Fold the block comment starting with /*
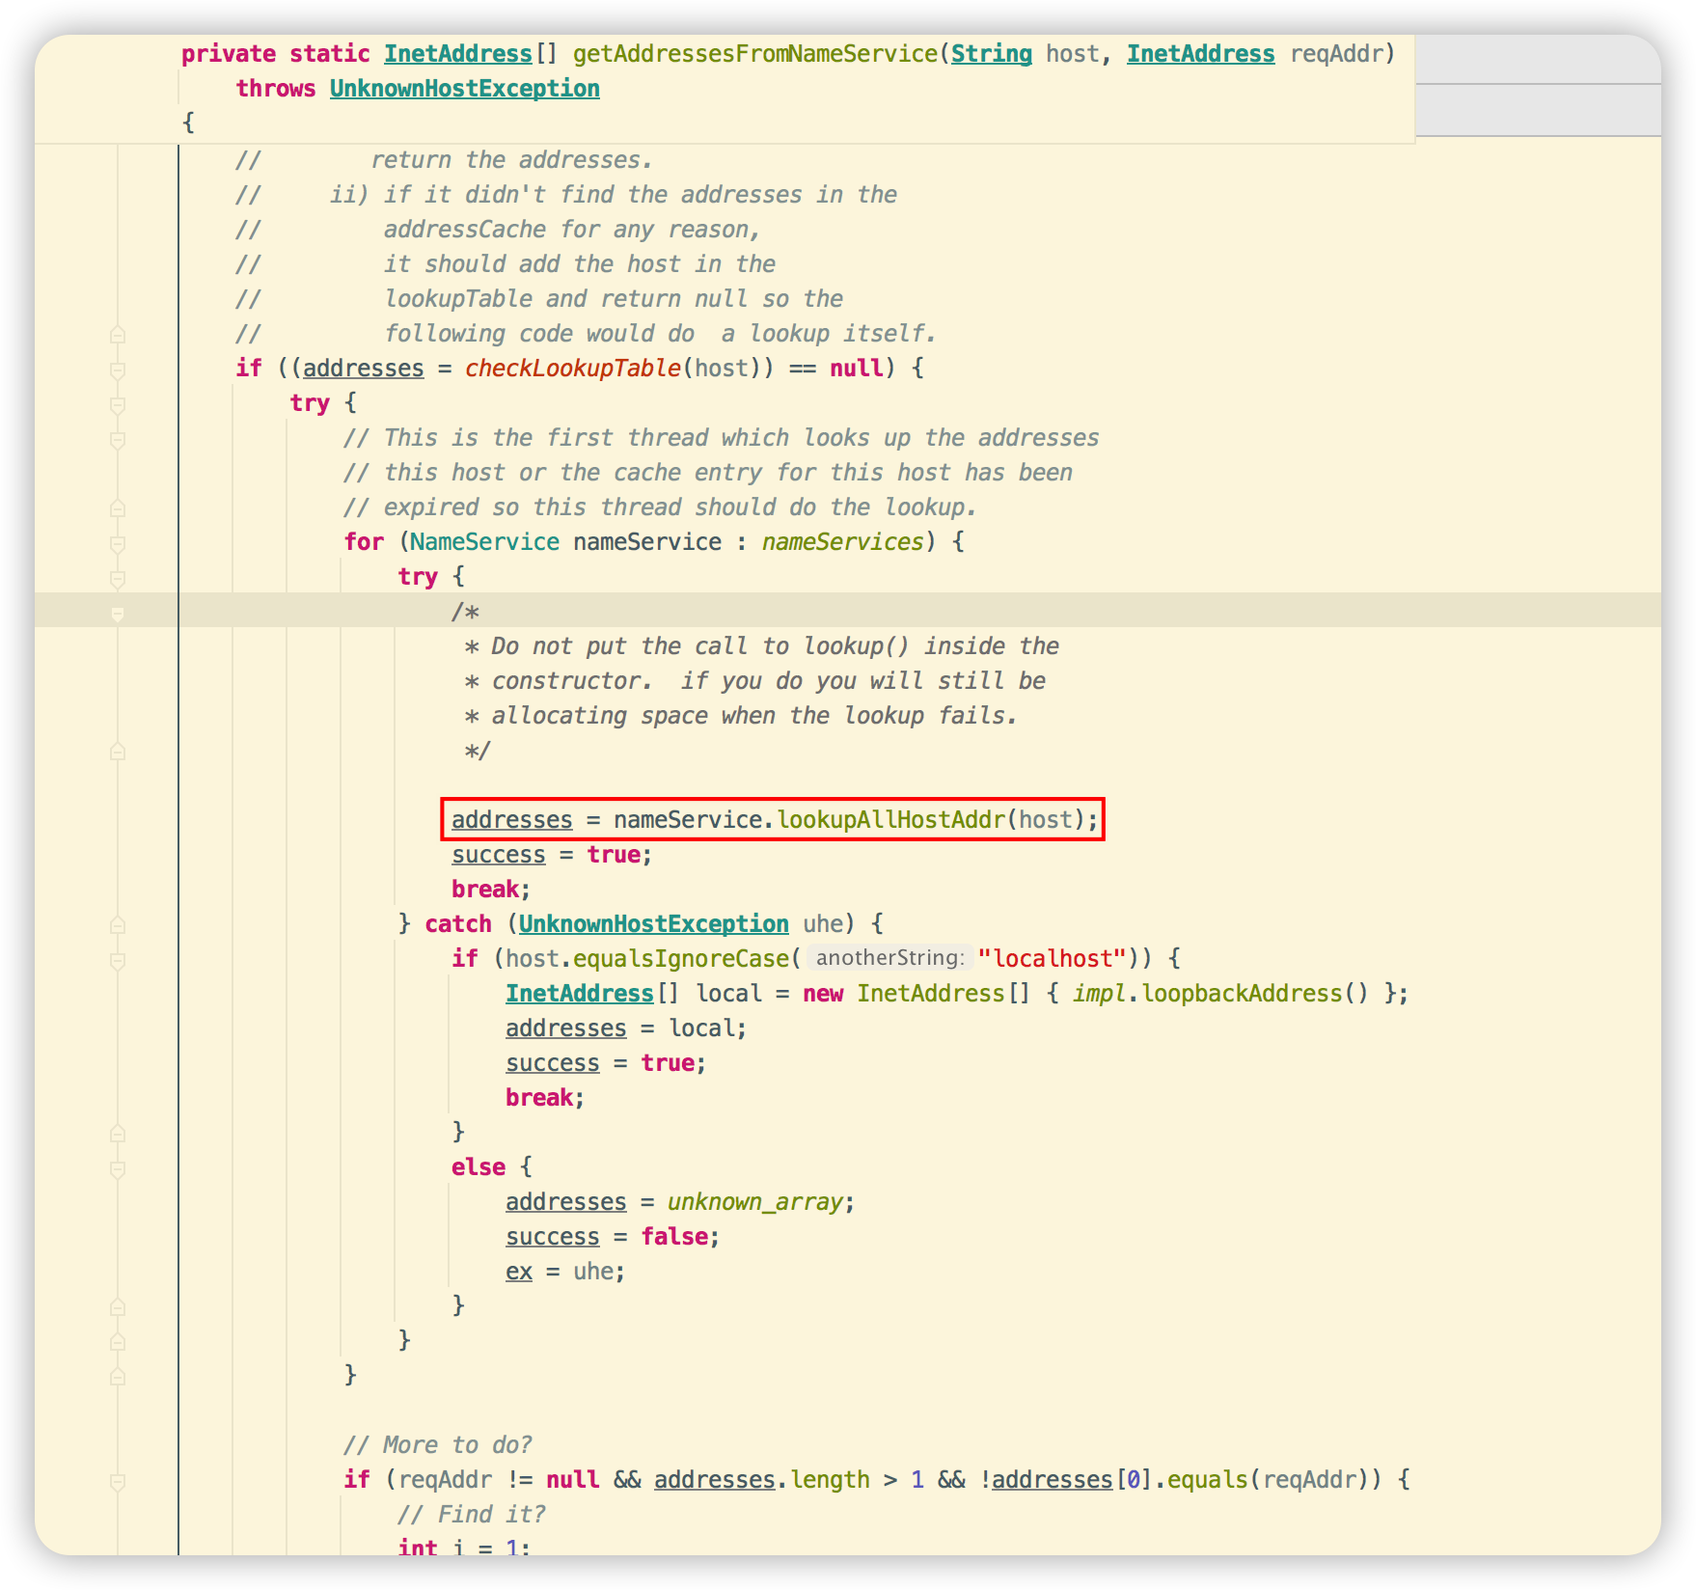This screenshot has height=1590, width=1696. click(x=118, y=614)
